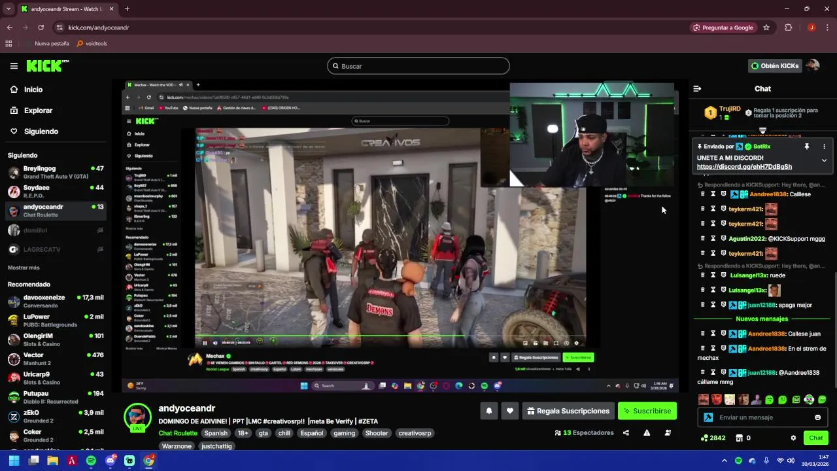Open File Explorer from the taskbar

pos(53,461)
